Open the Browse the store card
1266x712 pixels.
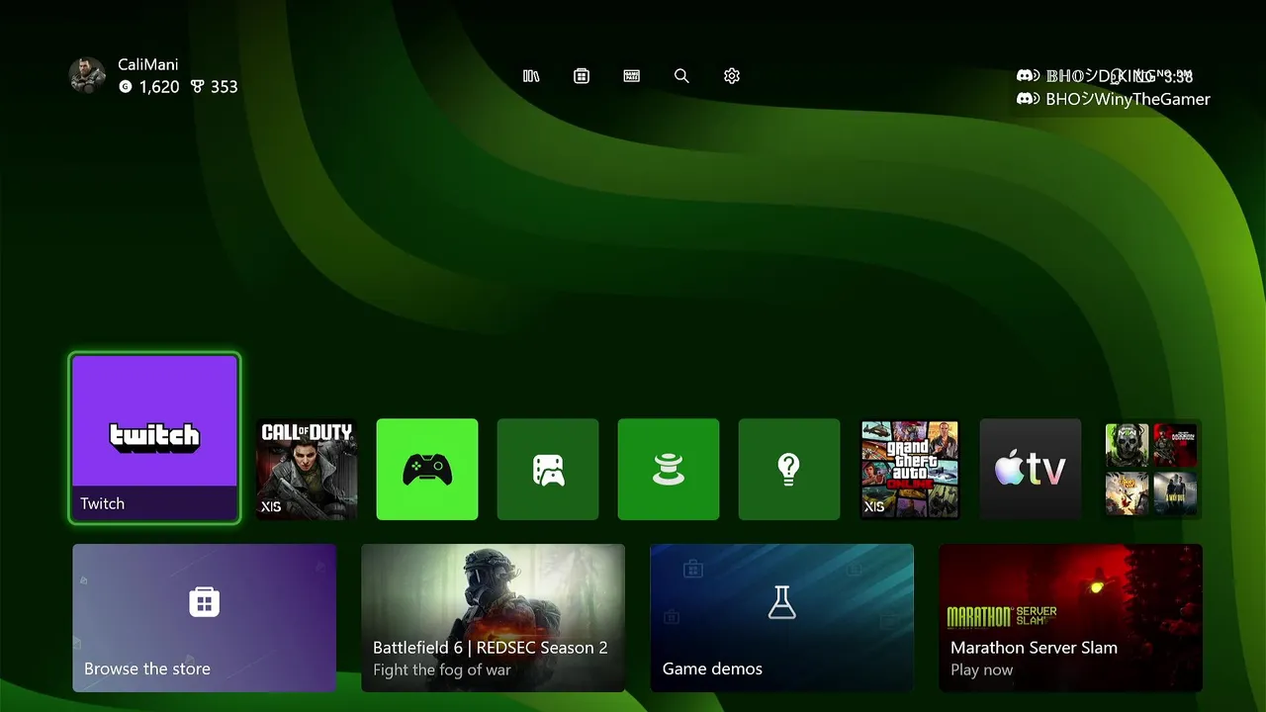[x=205, y=618]
